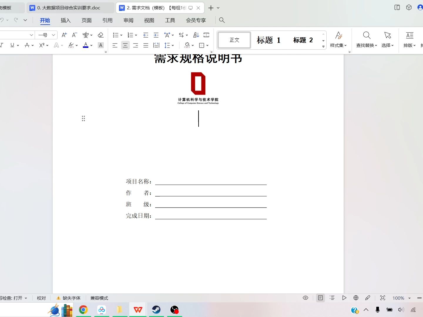Open the font size dropdown showing 一号

point(53,35)
